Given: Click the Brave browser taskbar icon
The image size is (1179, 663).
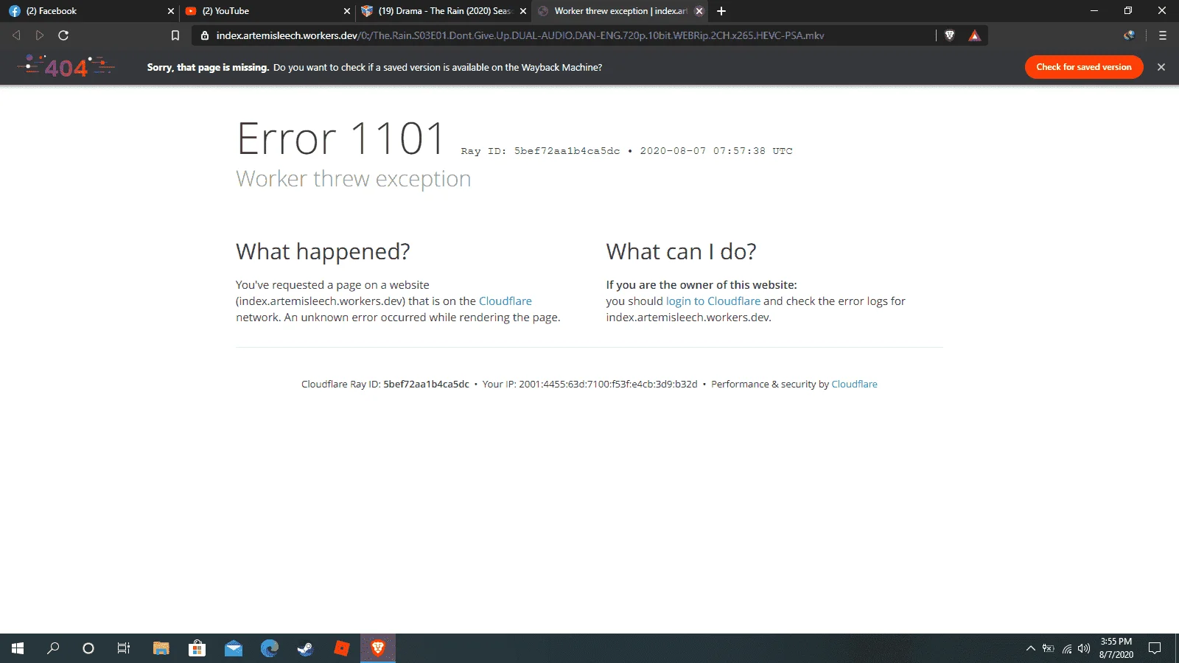Looking at the screenshot, I should point(378,648).
